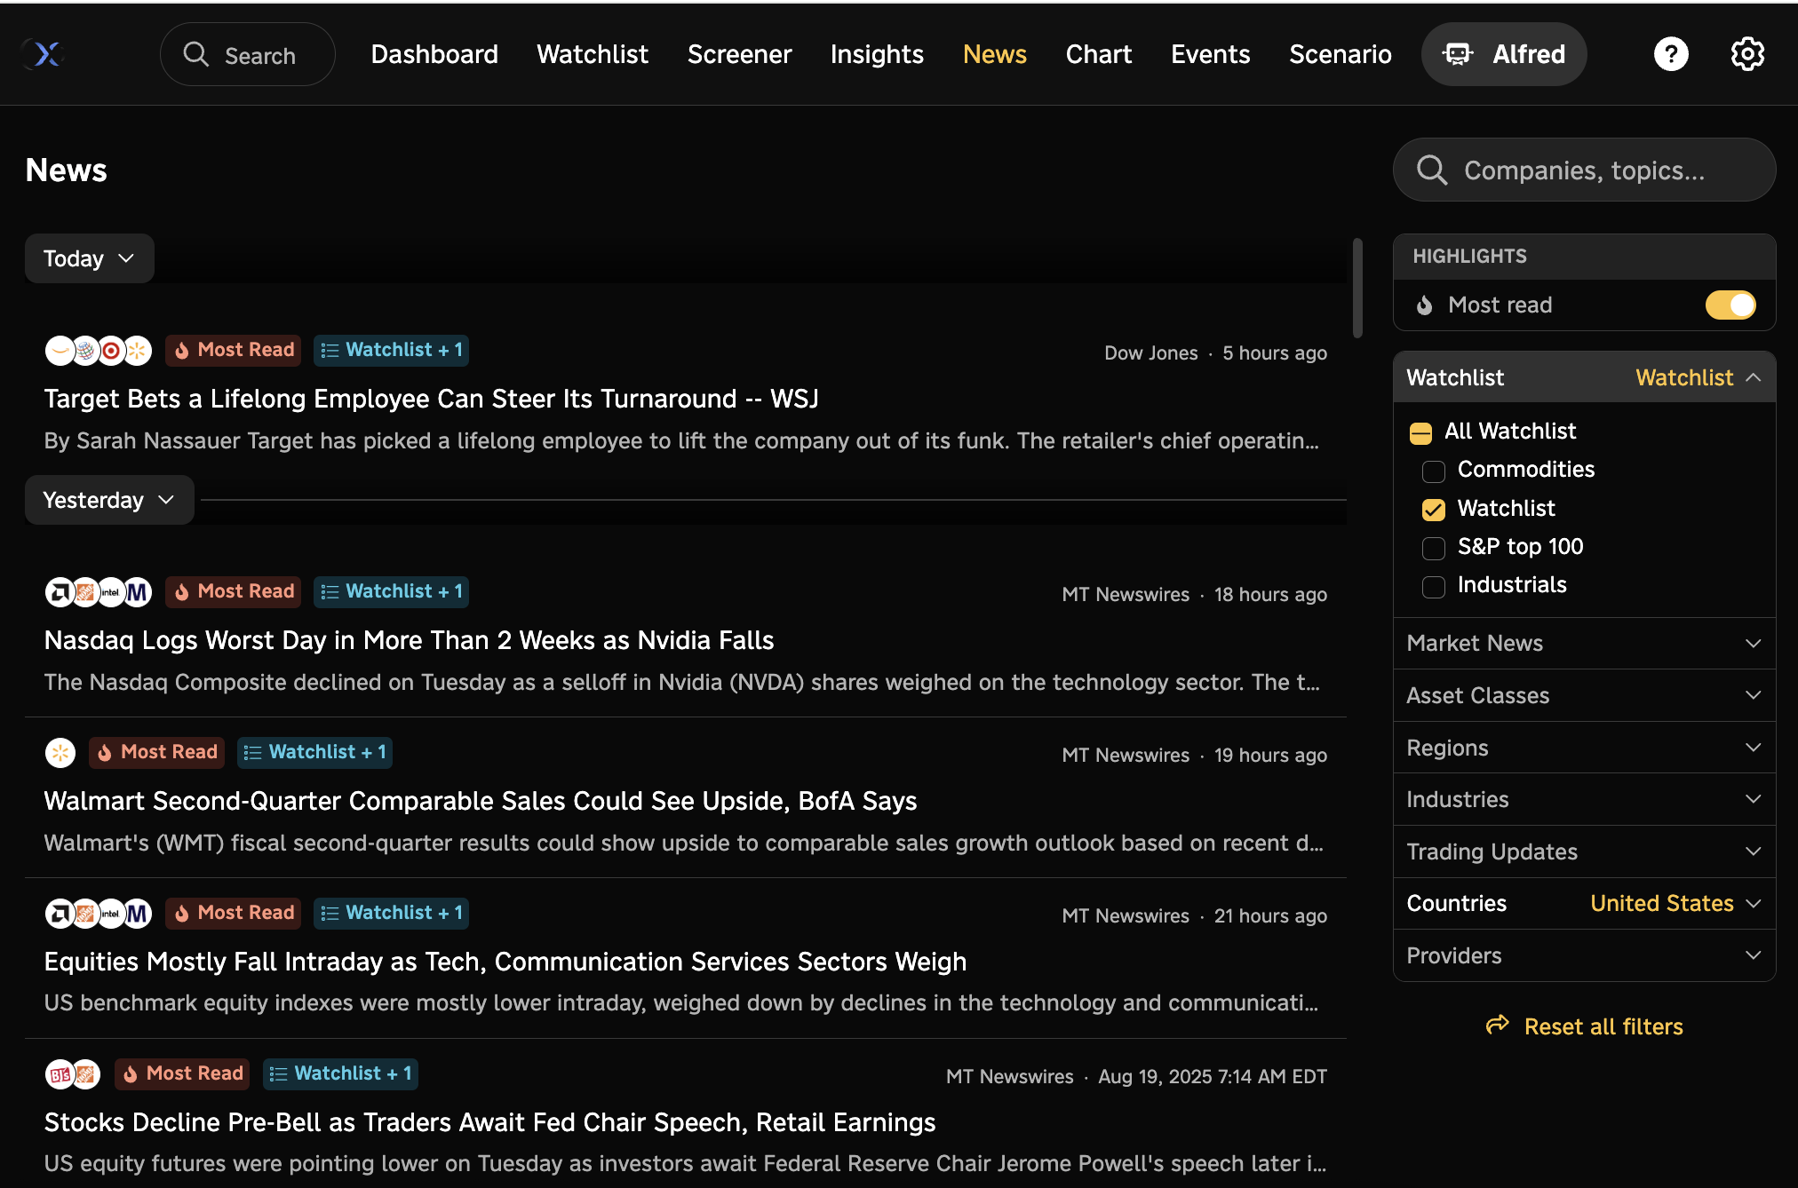Click Most Read badge on Equities article

[234, 913]
